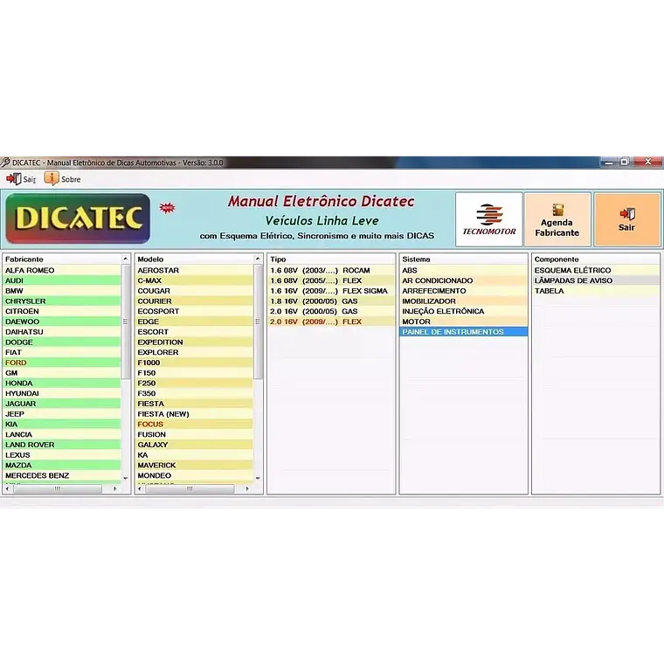This screenshot has height=664, width=664.
Task: Select AUDI in Fabricante list
Action: pyautogui.click(x=62, y=280)
